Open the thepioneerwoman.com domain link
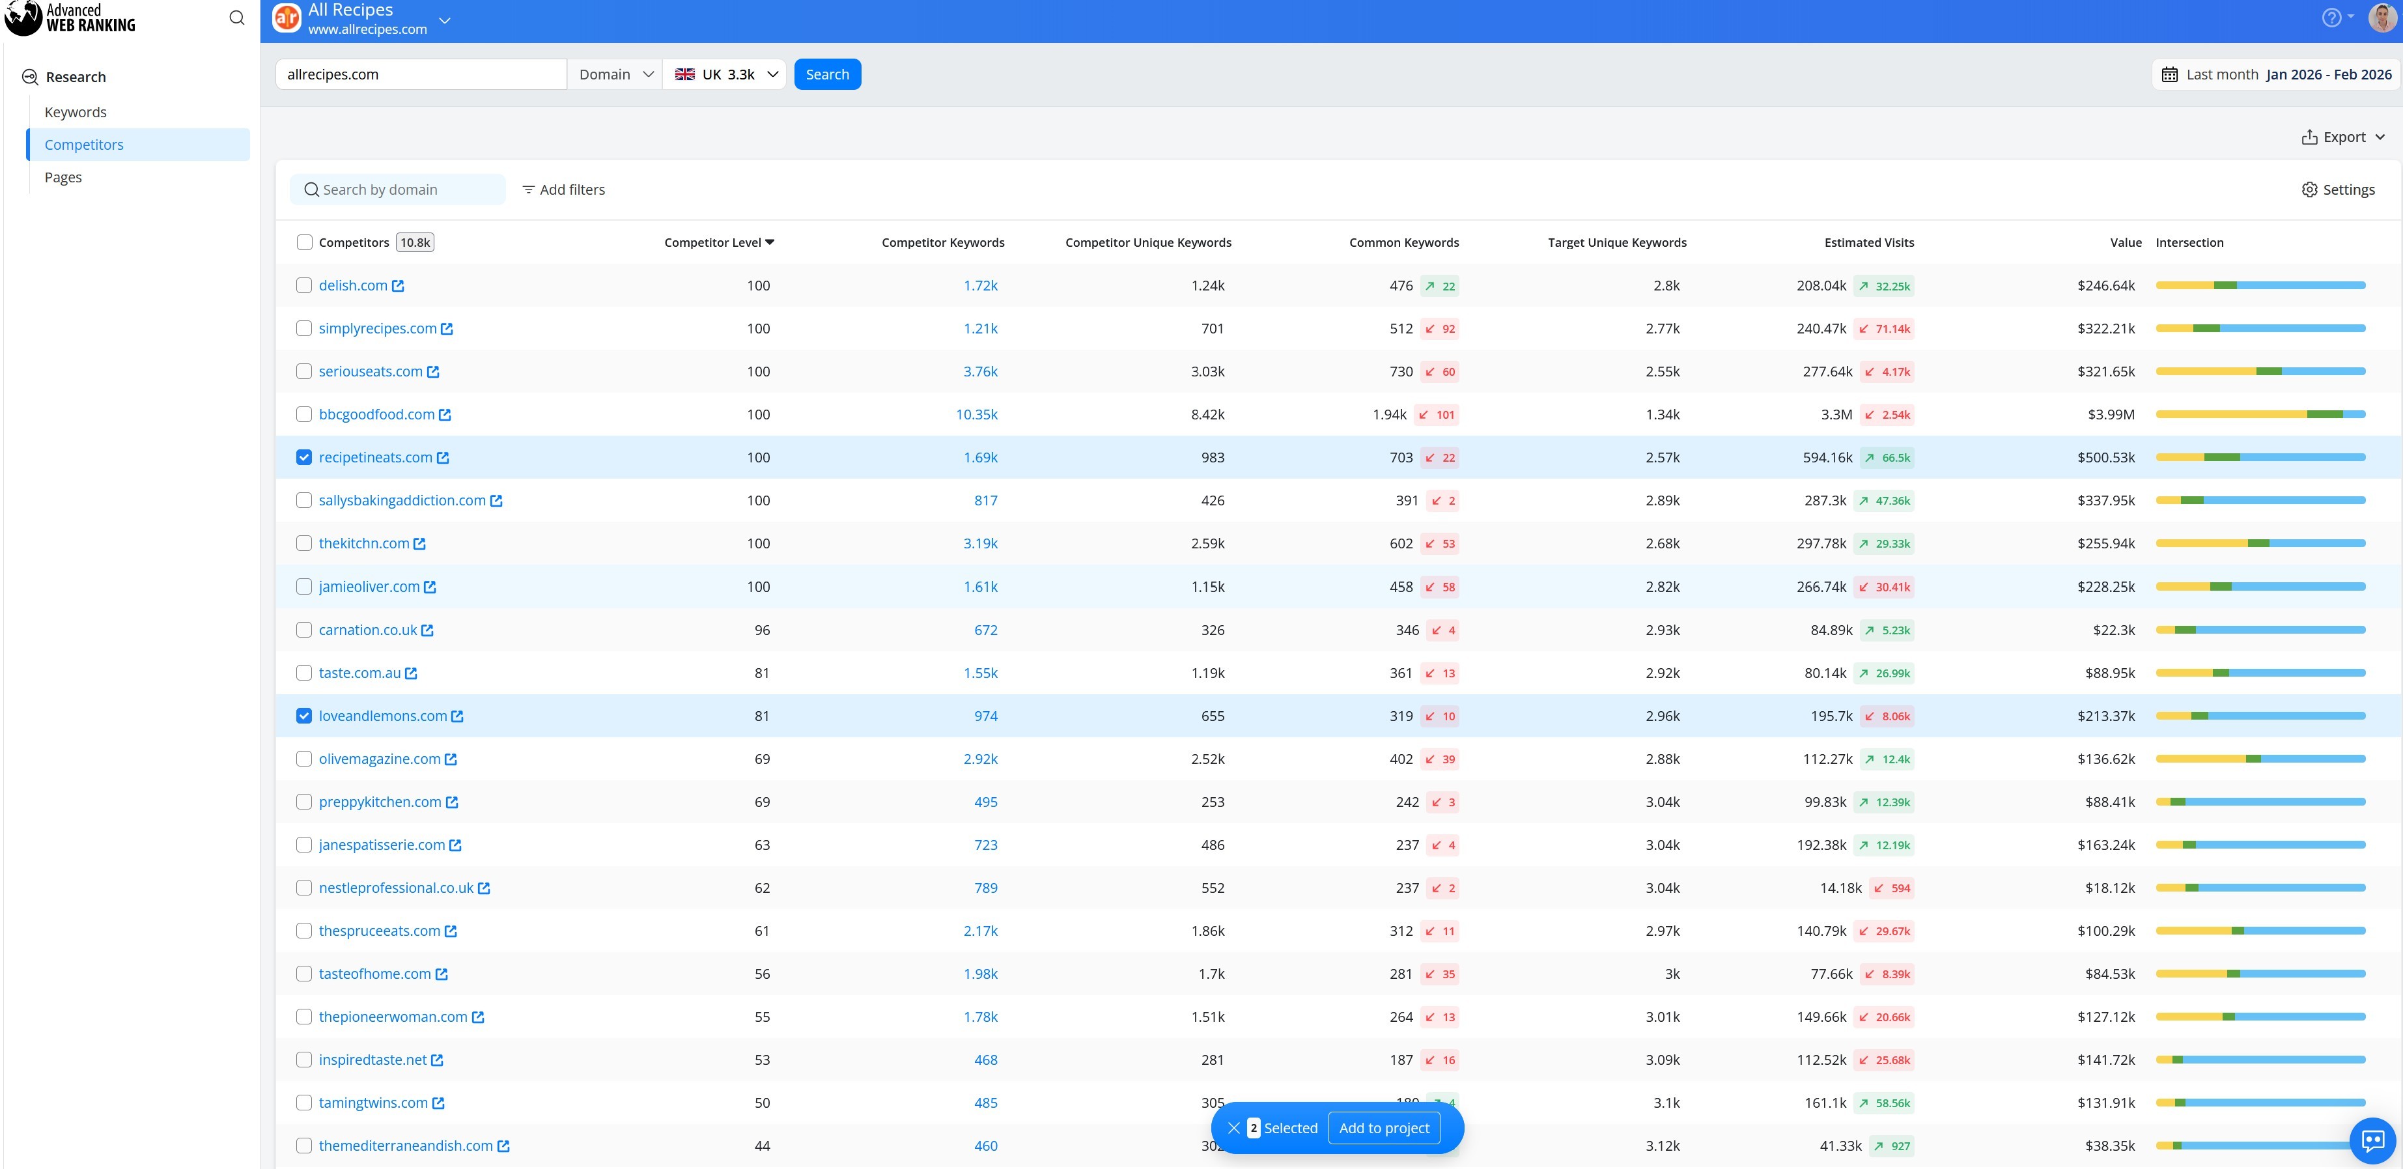Viewport: 2403px width, 1169px height. [393, 1017]
